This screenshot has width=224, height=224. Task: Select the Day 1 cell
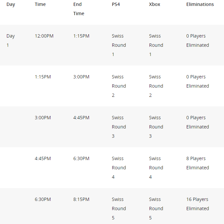coord(11,41)
